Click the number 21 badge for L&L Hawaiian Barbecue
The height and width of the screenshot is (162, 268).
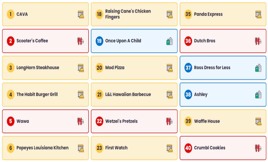pos(99,95)
